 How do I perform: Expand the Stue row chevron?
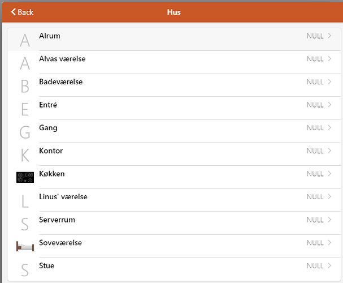[x=329, y=265]
